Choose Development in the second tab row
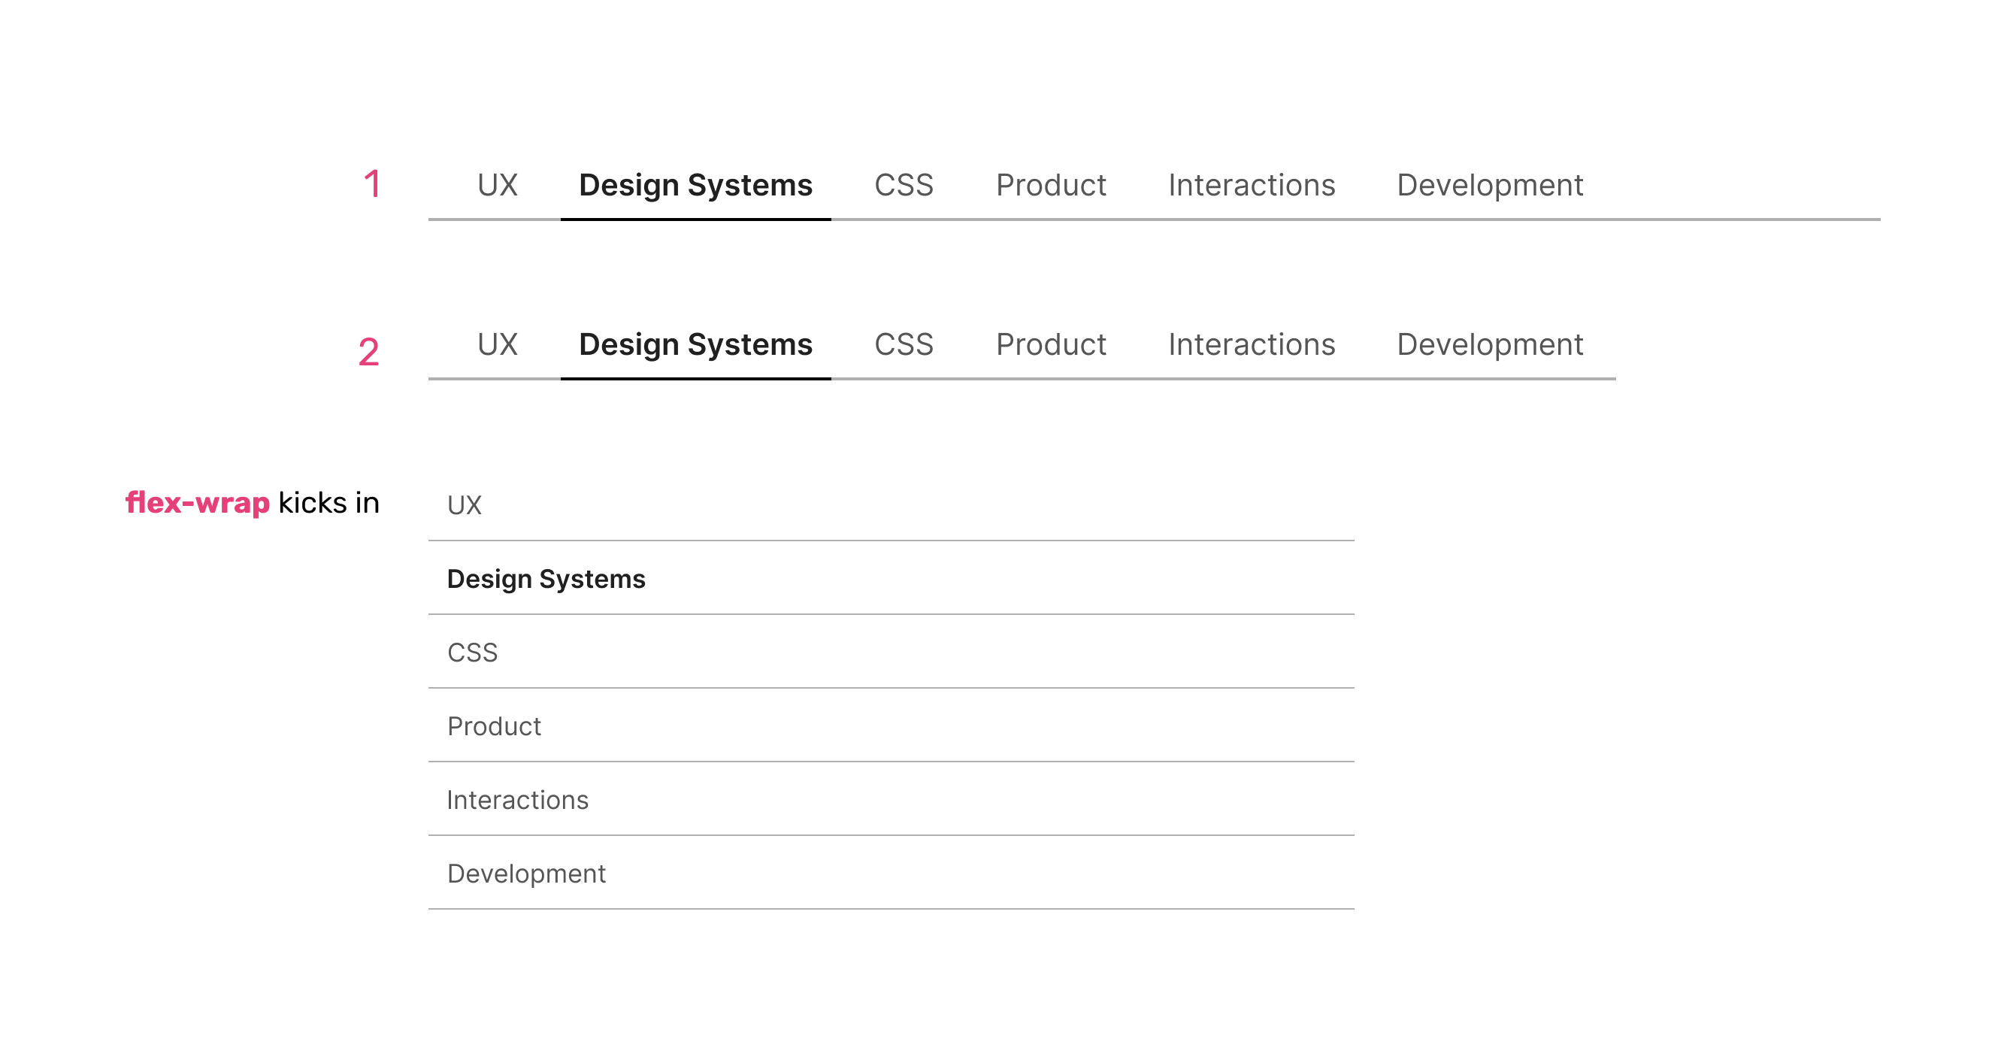 click(1489, 344)
